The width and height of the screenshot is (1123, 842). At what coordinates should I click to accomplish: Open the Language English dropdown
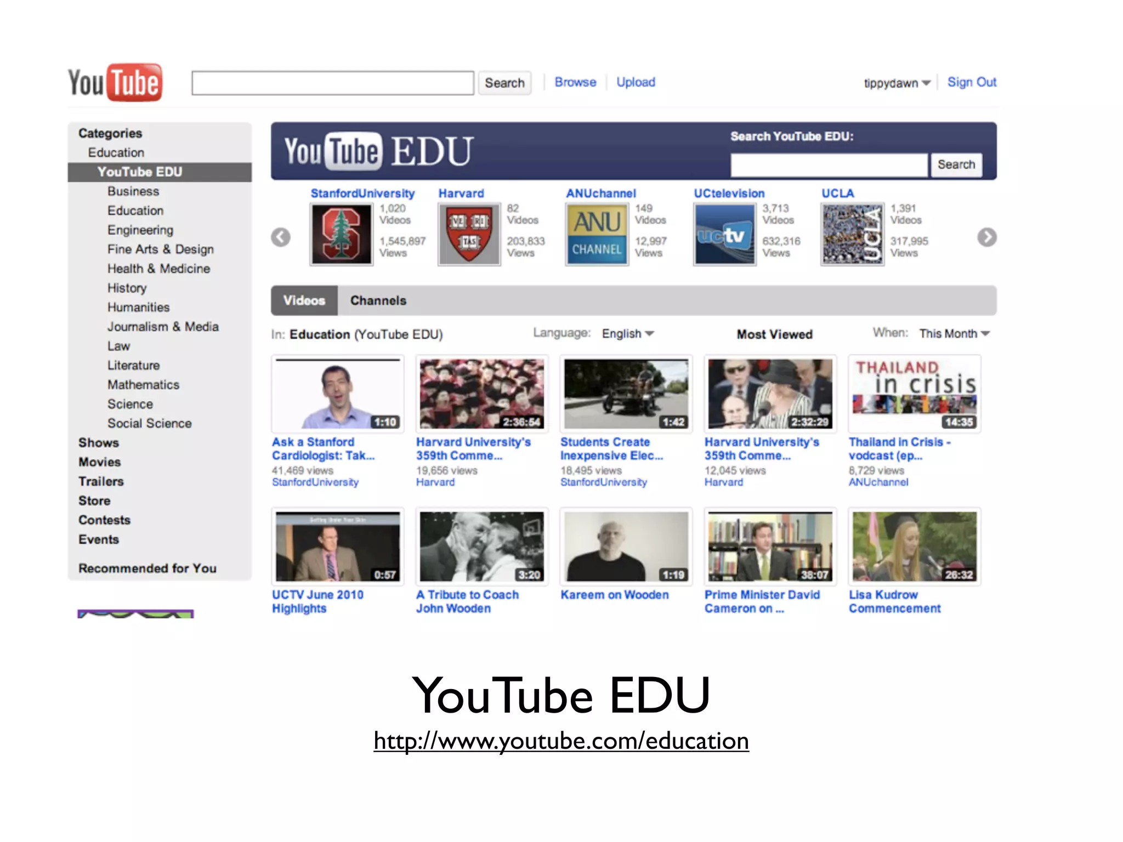pyautogui.click(x=628, y=334)
